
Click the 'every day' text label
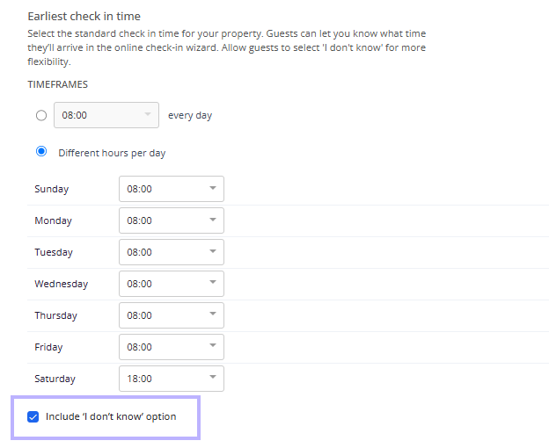coord(190,115)
